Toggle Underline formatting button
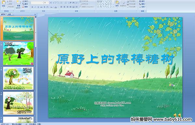 click(38, 7)
